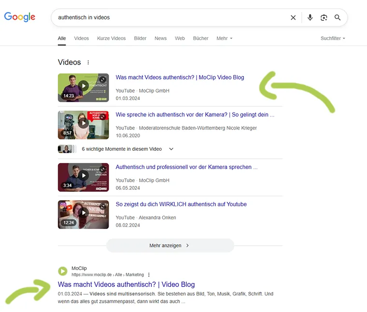Click the date 06.05.2024
The height and width of the screenshot is (312, 367).
[x=128, y=188]
